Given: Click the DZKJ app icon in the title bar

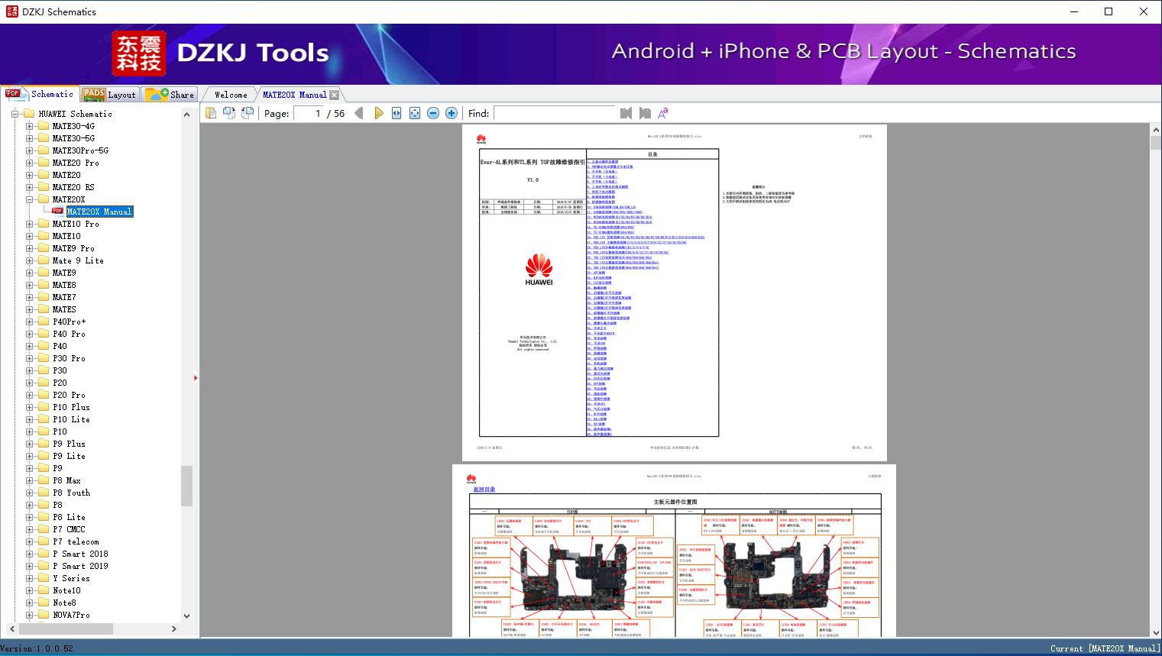Looking at the screenshot, I should click(11, 11).
